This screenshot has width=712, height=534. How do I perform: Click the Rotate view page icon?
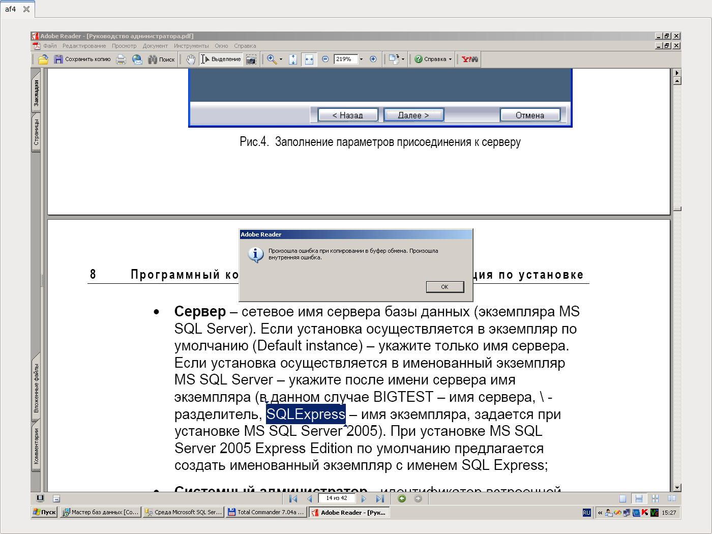click(394, 59)
